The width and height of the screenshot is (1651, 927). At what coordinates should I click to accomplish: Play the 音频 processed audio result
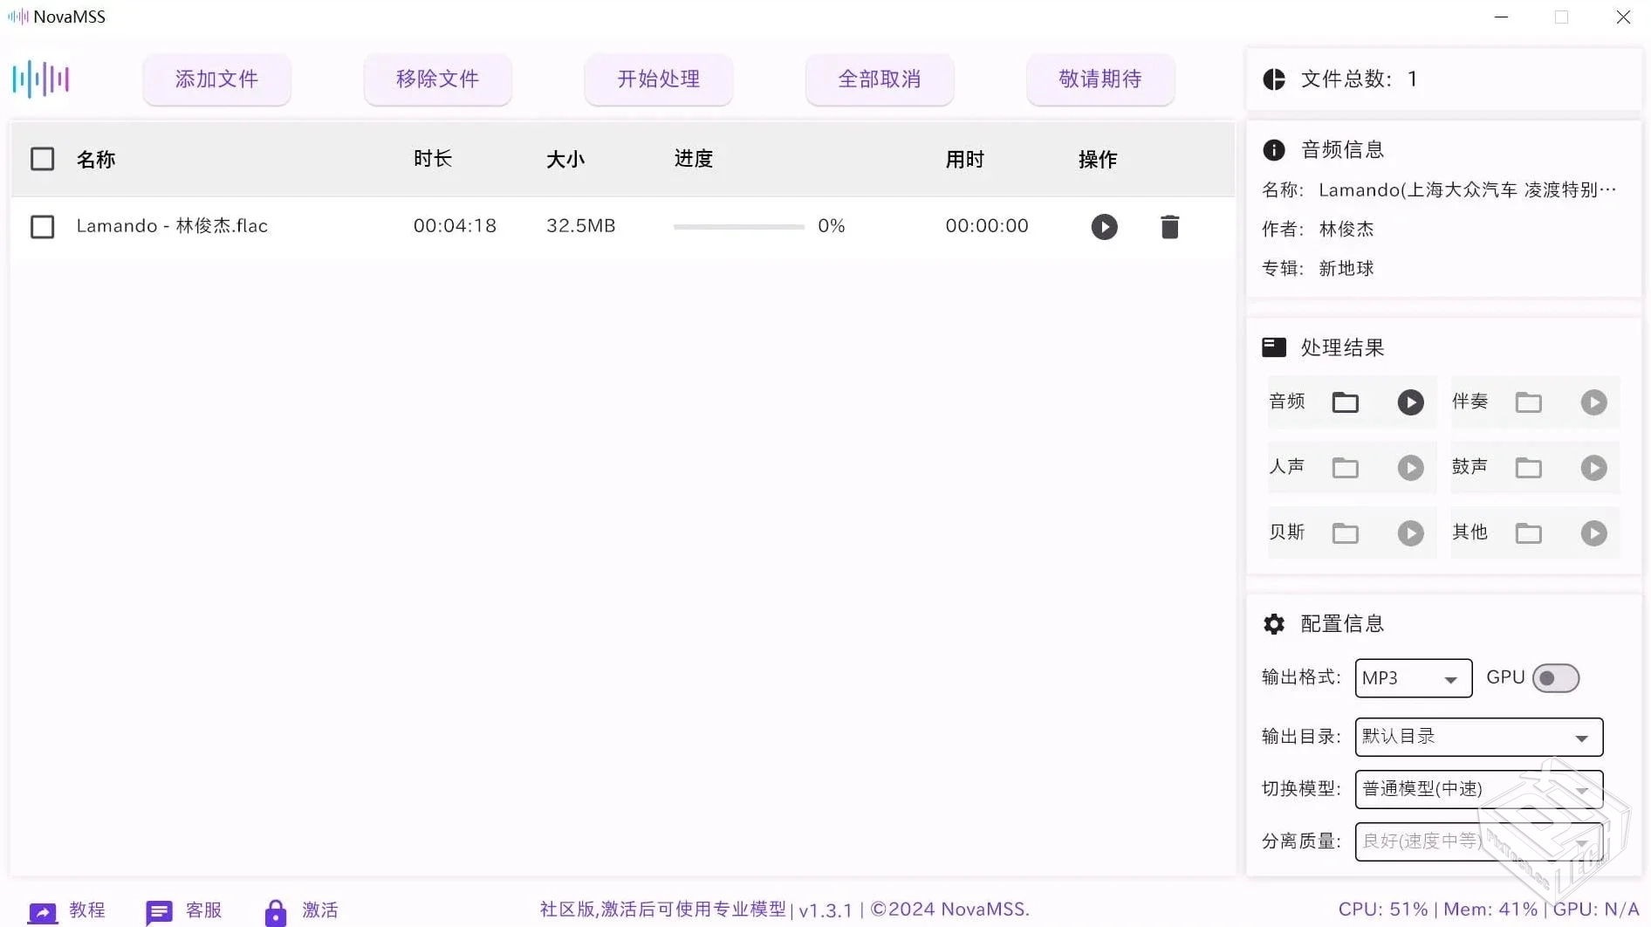[1411, 402]
